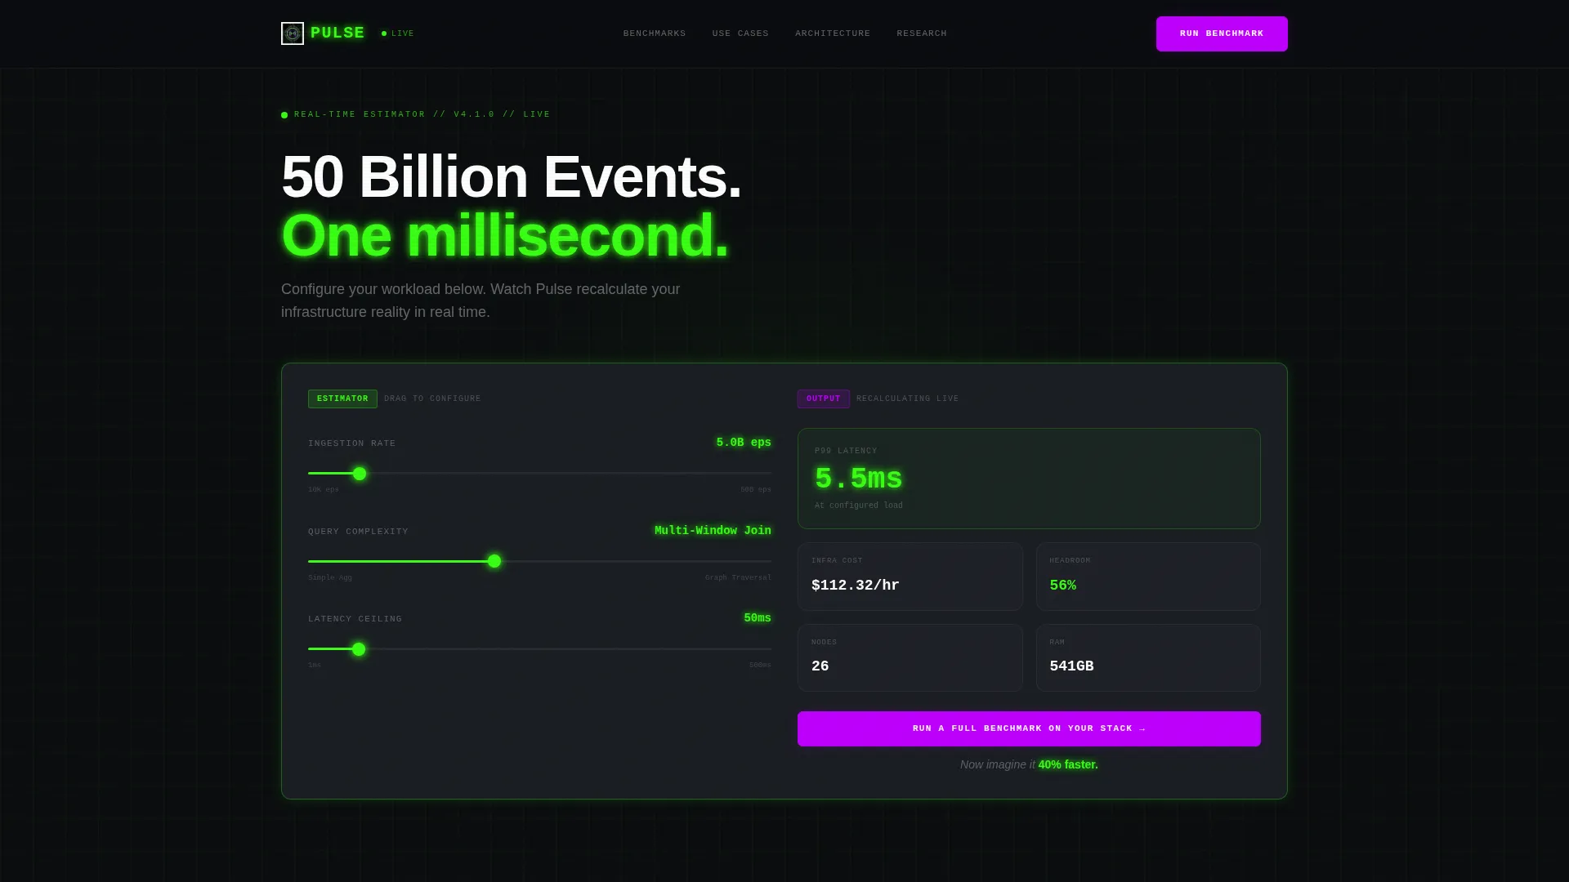Click the Run Benchmark header button
1569x882 pixels.
coord(1222,33)
